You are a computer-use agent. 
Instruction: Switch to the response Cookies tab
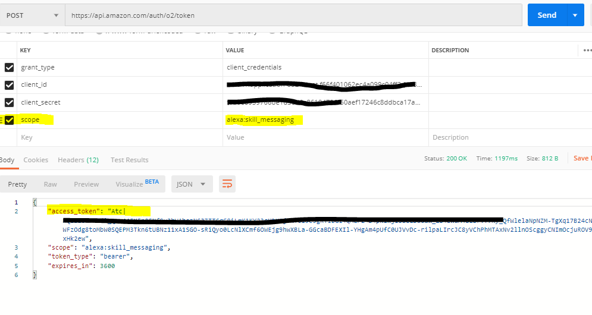point(36,160)
